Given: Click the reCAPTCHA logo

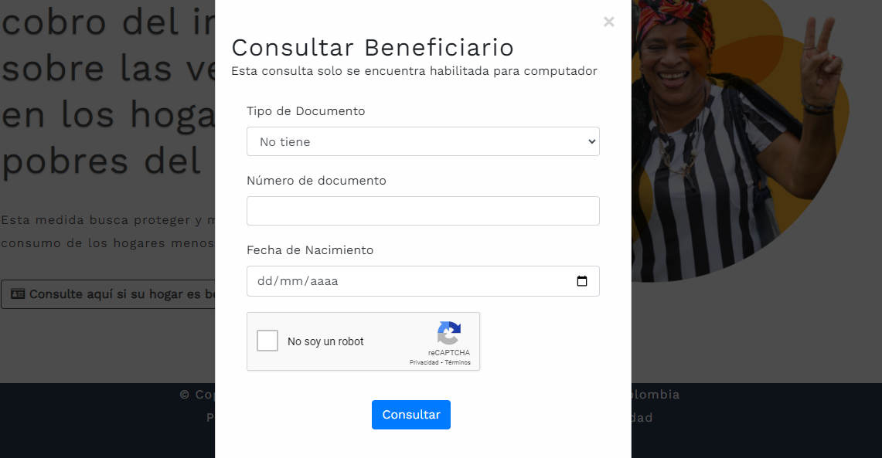Looking at the screenshot, I should (x=449, y=334).
